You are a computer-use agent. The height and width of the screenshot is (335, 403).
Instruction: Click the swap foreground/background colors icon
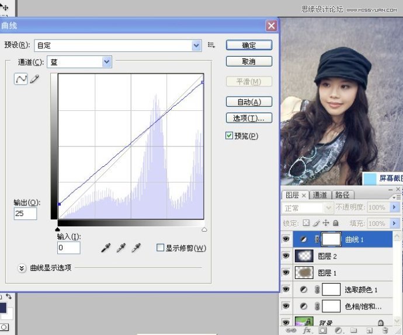click(9, 296)
